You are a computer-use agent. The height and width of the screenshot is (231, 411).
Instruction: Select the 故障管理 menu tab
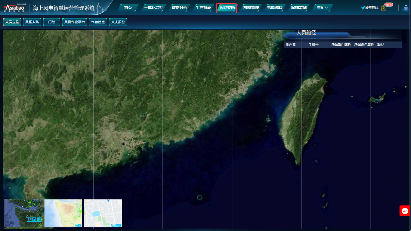tap(251, 8)
